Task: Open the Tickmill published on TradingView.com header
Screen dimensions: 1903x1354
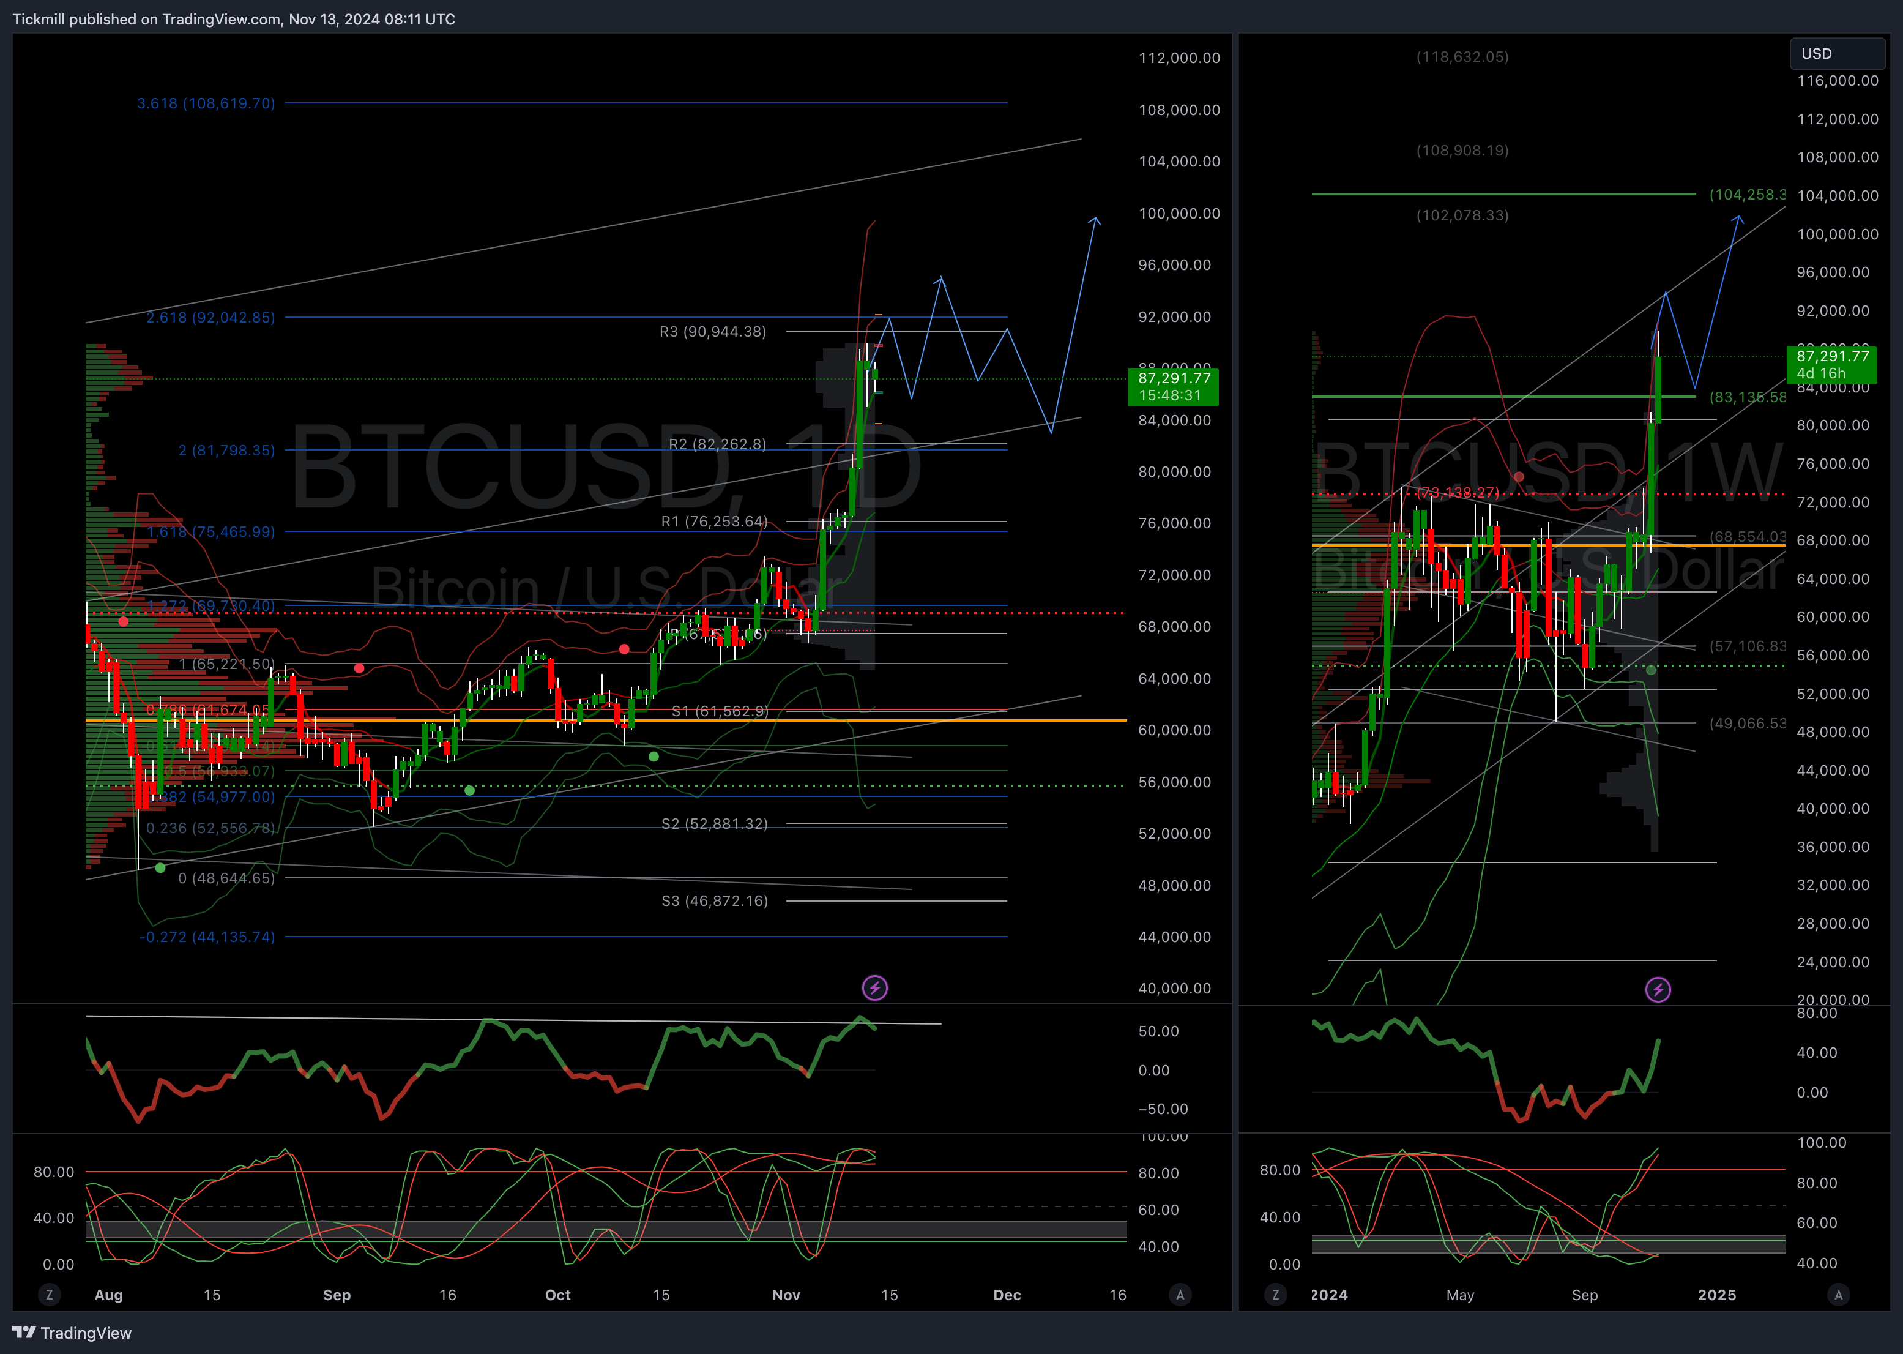Action: pos(233,19)
